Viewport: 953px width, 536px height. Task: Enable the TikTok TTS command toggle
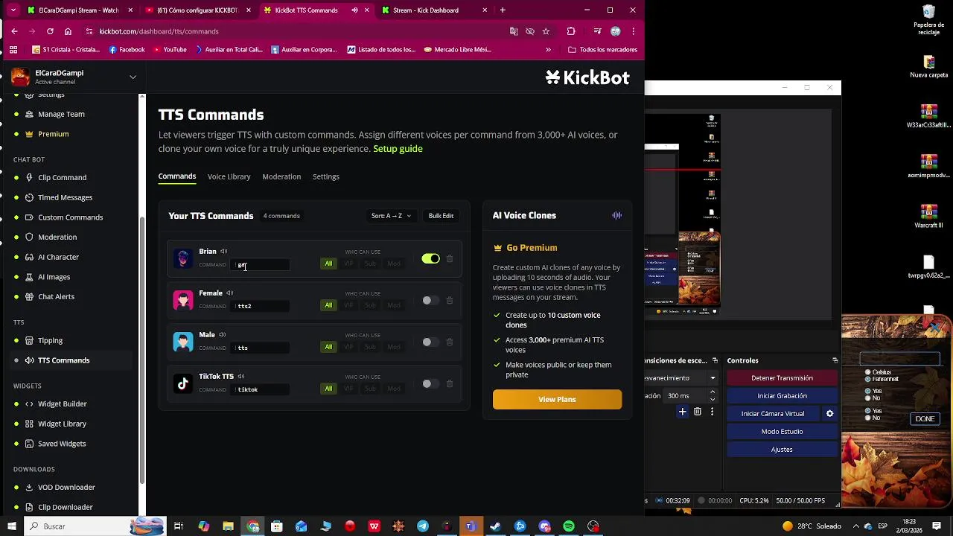[430, 384]
